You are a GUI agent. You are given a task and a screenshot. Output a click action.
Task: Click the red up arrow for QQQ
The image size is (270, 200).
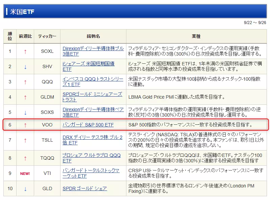25,82
